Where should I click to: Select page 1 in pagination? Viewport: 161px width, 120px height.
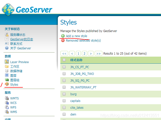click(x=78, y=53)
